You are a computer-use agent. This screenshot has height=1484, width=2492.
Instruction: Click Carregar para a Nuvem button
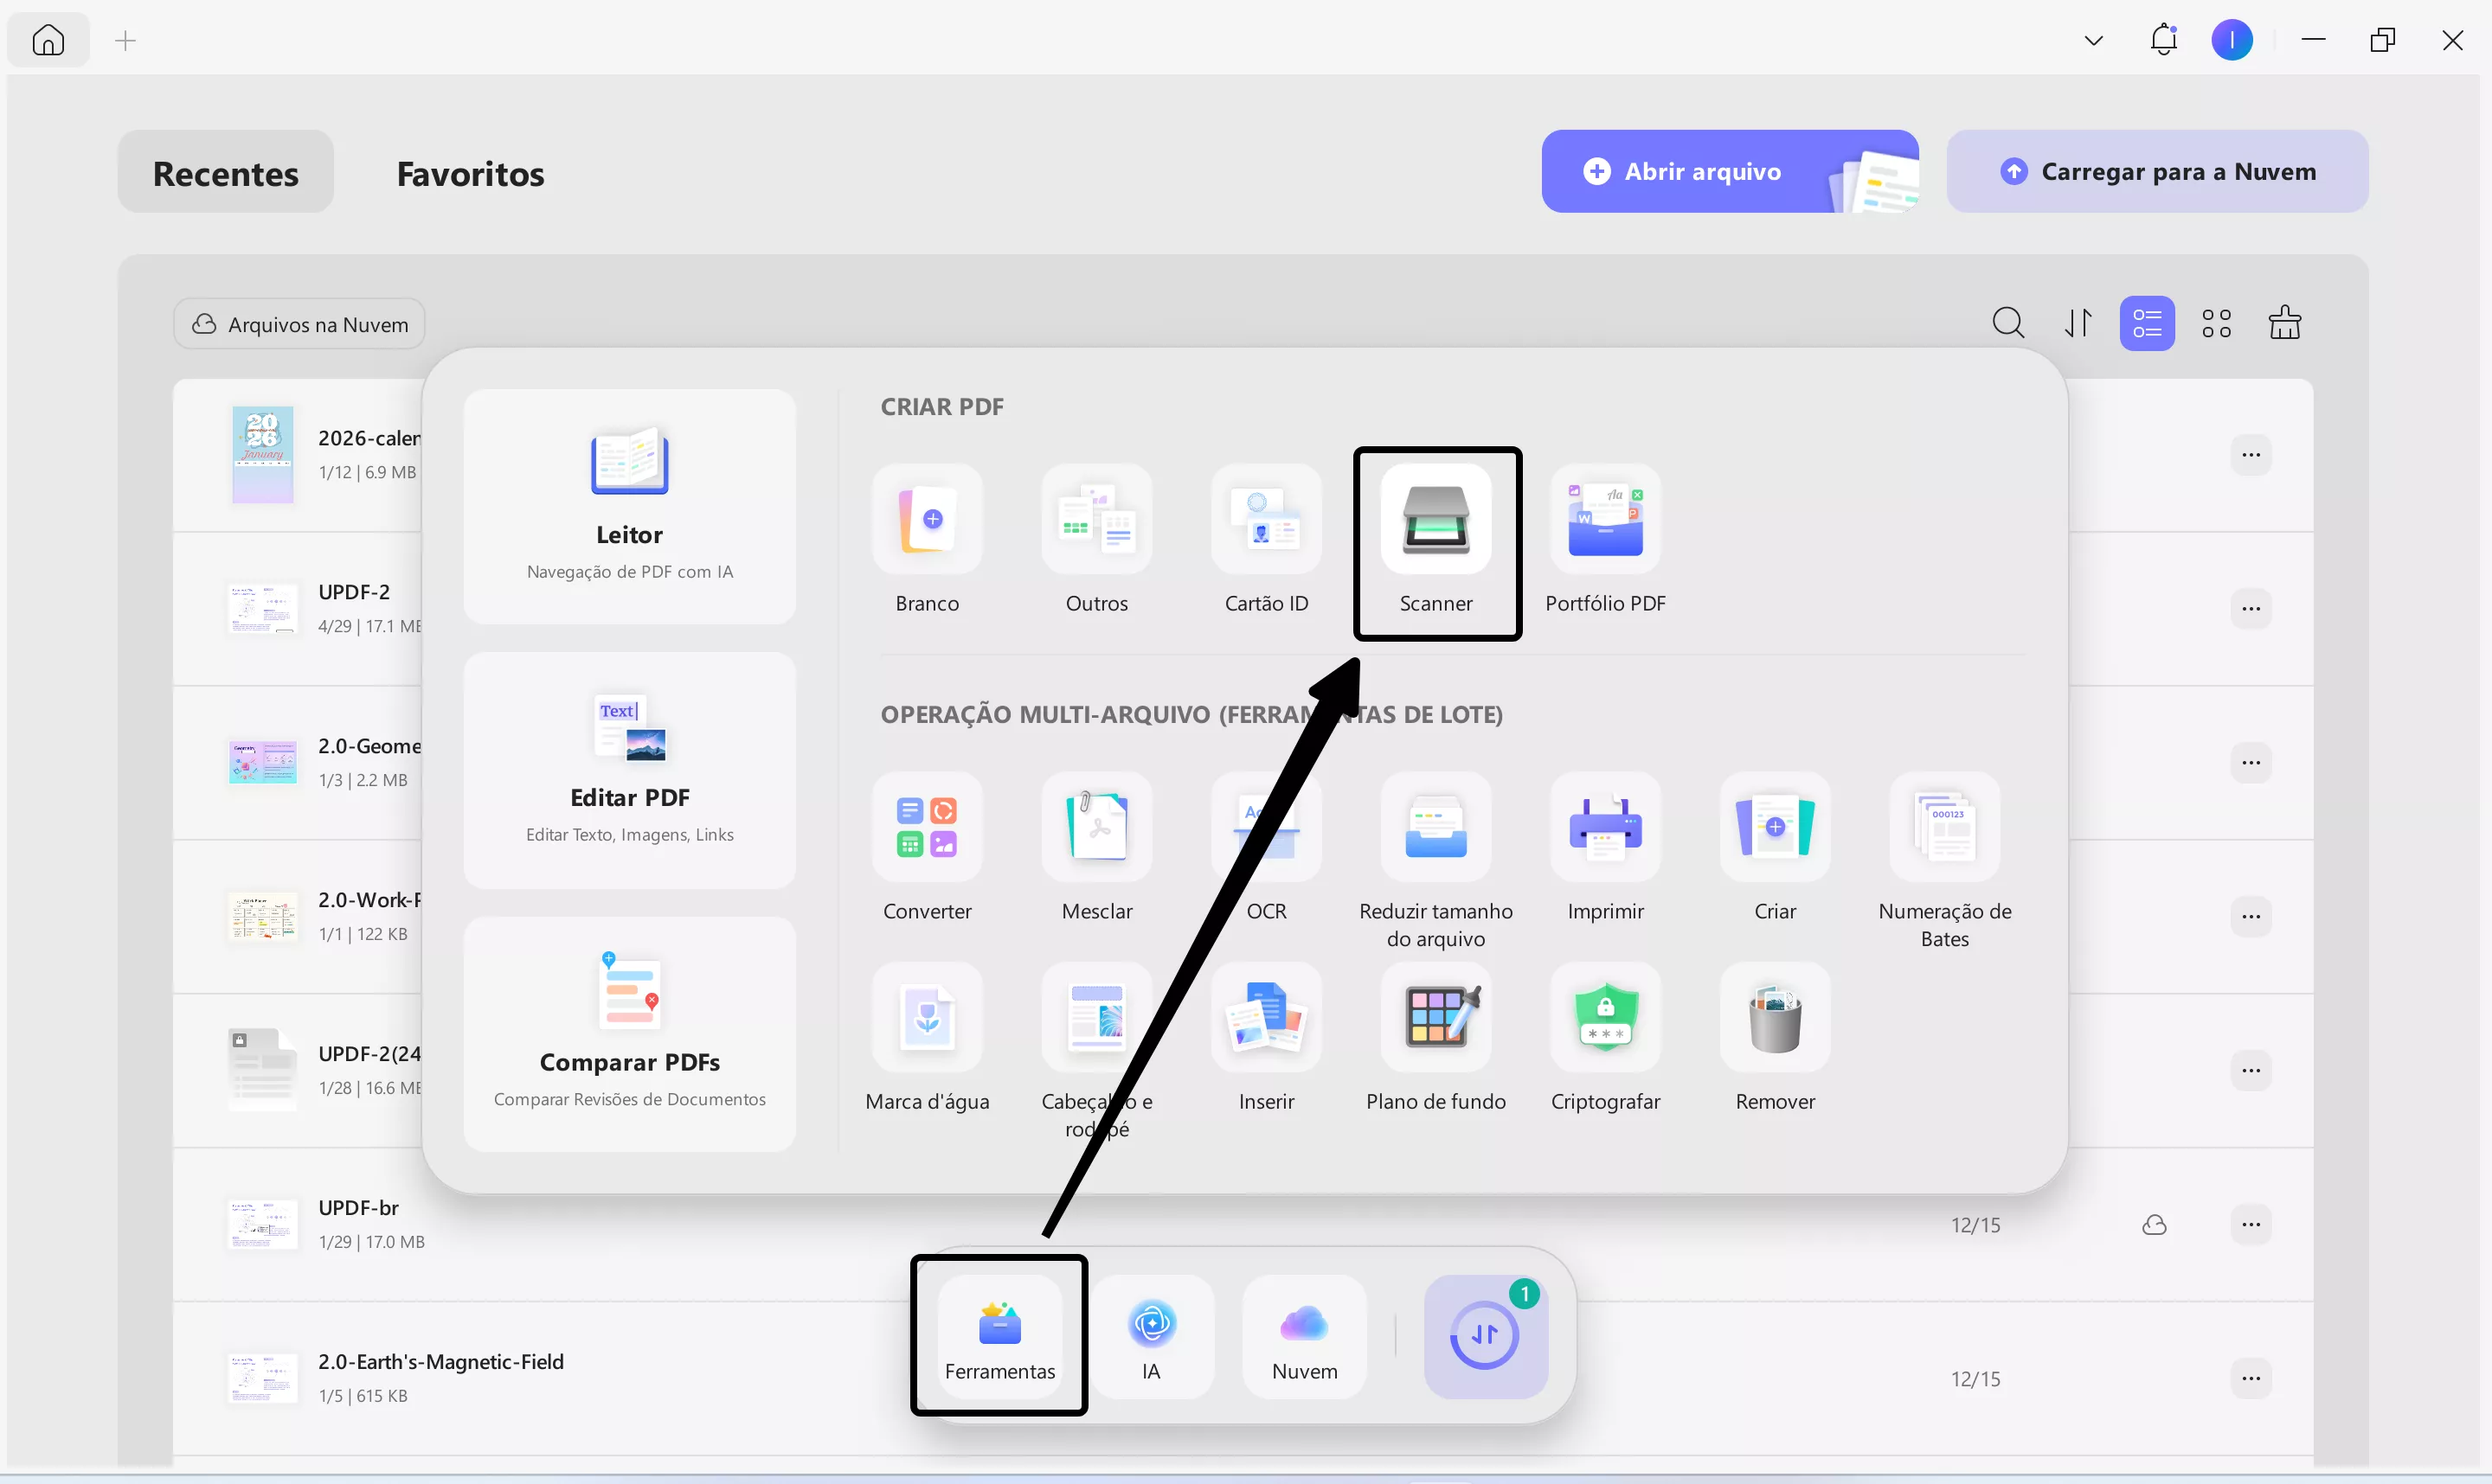2157,171
